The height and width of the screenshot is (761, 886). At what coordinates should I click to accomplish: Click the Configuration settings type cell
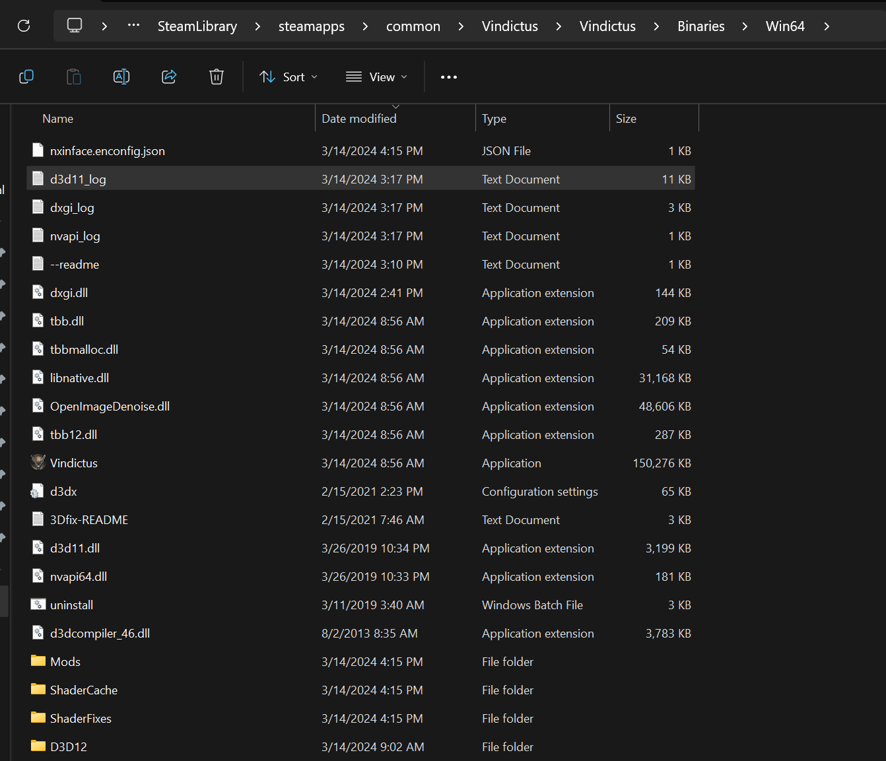pyautogui.click(x=539, y=492)
